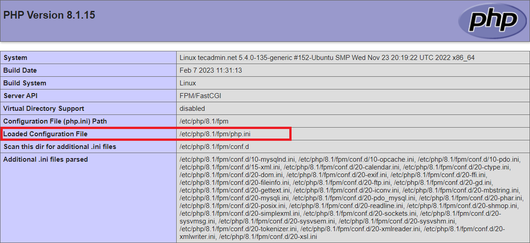Screen dimensions: 530x243
Task: Click Scan this dir for additional .ini files
Action: click(60, 147)
